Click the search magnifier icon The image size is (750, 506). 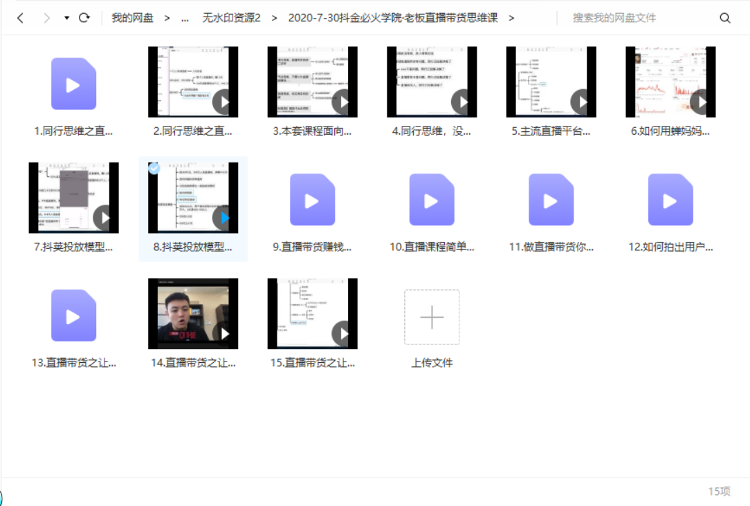click(x=725, y=18)
